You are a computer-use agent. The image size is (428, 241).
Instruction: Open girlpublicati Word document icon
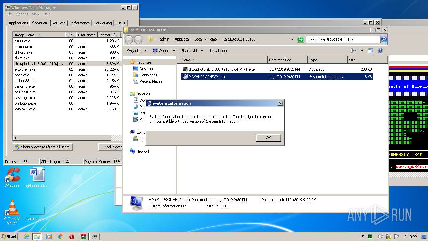click(37, 178)
